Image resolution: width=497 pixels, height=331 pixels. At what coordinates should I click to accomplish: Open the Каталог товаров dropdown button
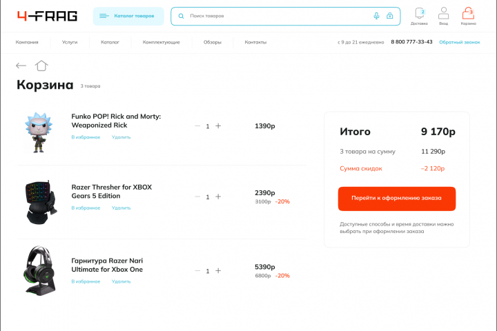point(128,16)
